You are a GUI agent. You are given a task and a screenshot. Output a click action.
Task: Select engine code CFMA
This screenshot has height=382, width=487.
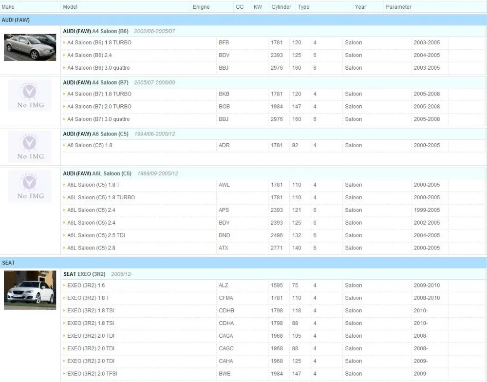tap(226, 298)
